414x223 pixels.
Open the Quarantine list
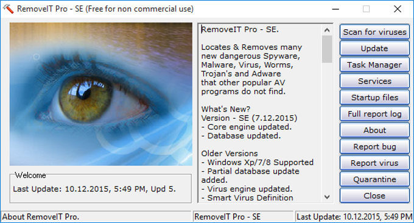click(374, 179)
